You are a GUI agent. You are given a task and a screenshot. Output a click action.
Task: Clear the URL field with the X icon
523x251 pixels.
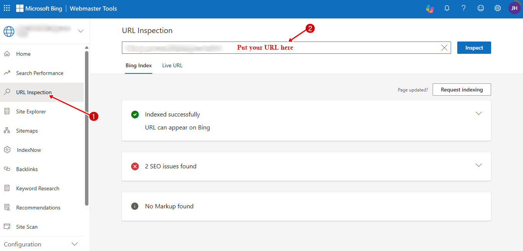[444, 48]
